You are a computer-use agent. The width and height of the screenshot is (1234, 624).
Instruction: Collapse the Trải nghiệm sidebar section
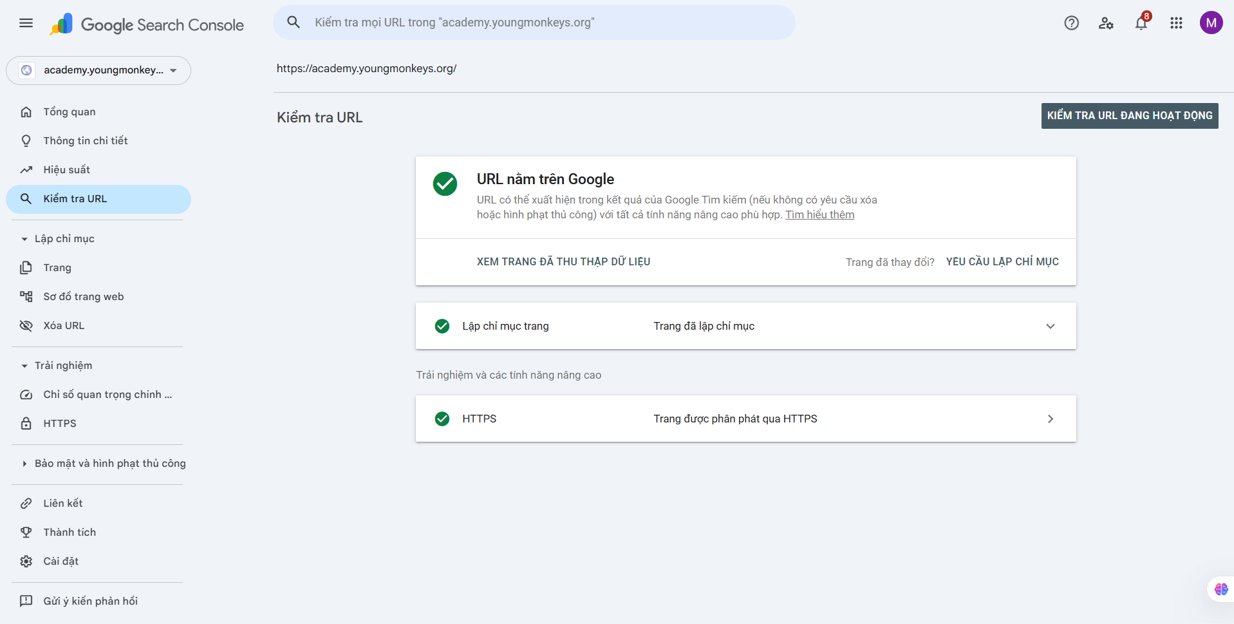(24, 365)
